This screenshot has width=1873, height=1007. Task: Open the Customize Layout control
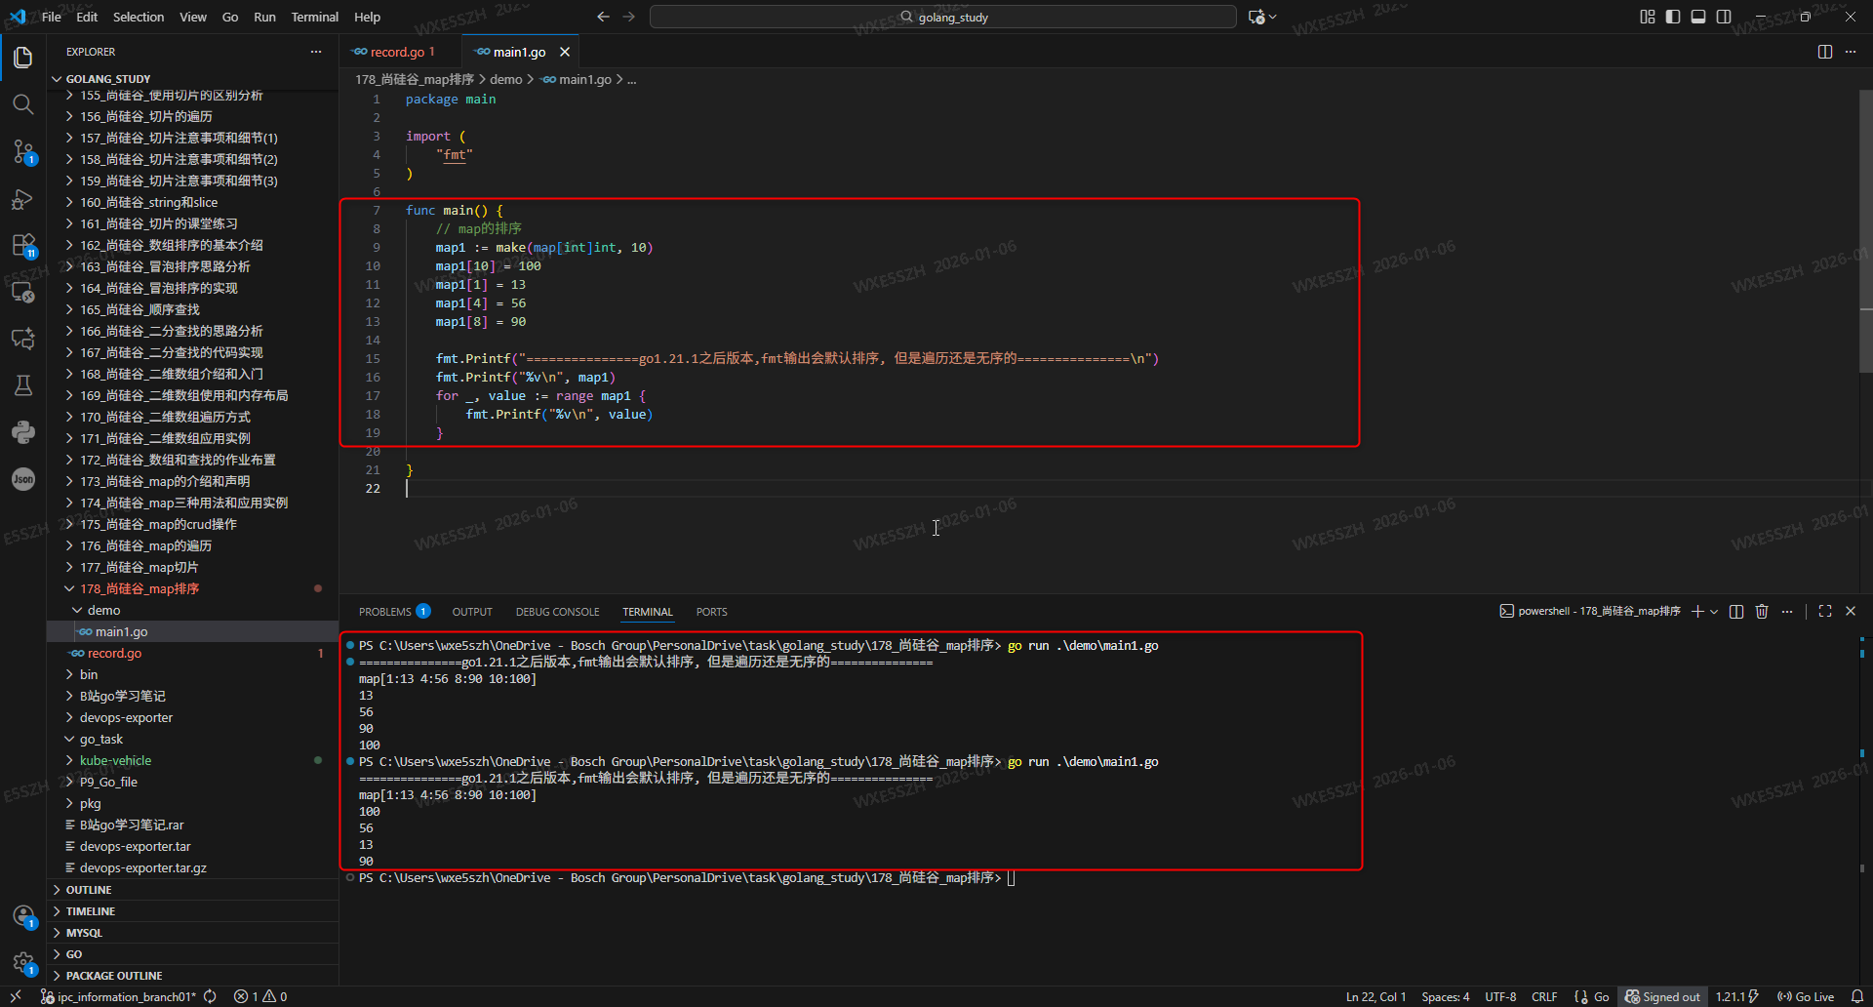pyautogui.click(x=1648, y=17)
